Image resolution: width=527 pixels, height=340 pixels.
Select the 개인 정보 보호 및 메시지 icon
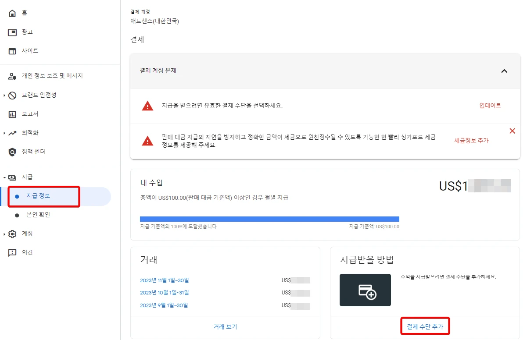pos(13,75)
